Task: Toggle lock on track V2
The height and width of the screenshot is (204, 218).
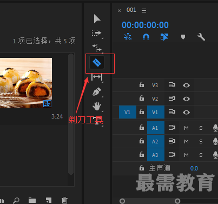Action: click(x=142, y=98)
